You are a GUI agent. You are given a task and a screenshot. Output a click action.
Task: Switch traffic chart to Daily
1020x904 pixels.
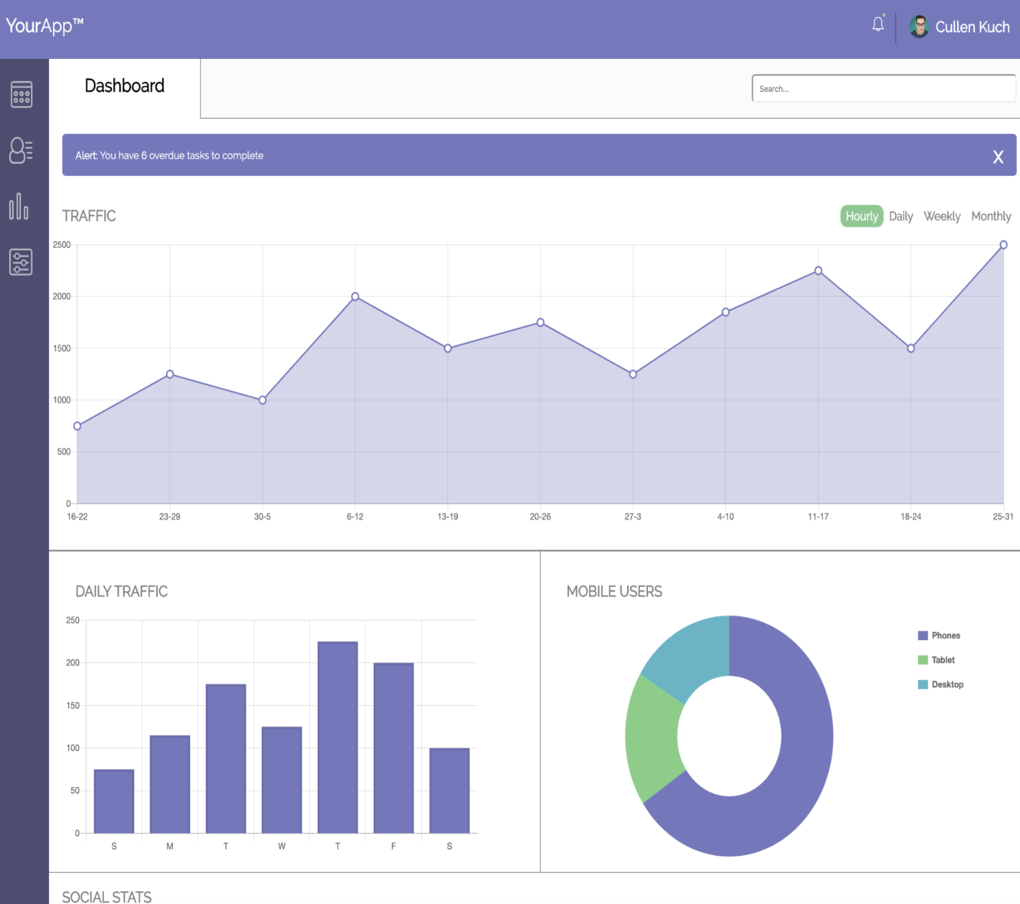click(901, 217)
